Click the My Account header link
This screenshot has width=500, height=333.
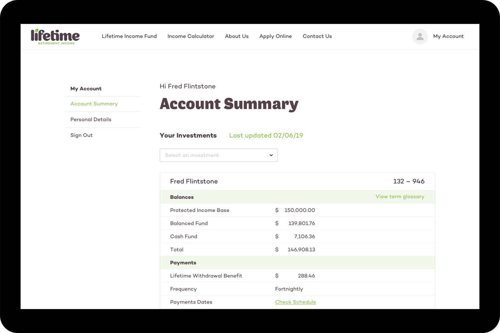tap(448, 36)
